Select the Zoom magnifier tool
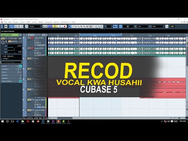188x141 pixels. pyautogui.click(x=84, y=27)
